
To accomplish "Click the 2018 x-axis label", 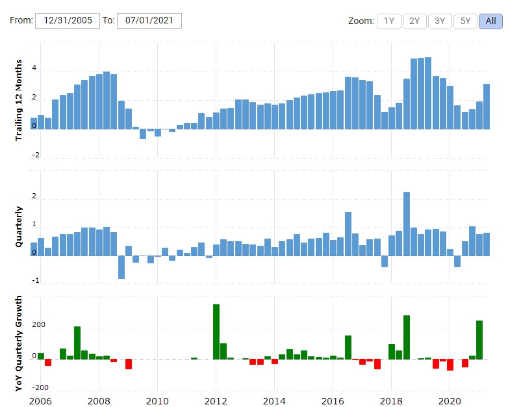I will 391,401.
